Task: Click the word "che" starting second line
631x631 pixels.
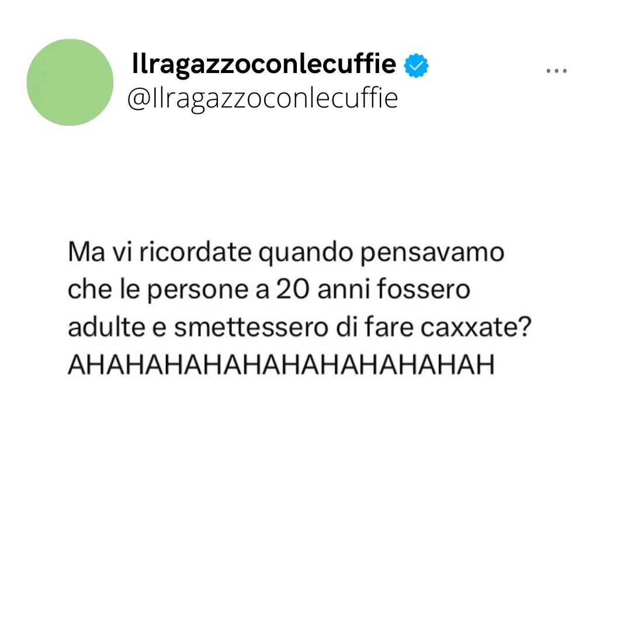Action: (x=89, y=289)
